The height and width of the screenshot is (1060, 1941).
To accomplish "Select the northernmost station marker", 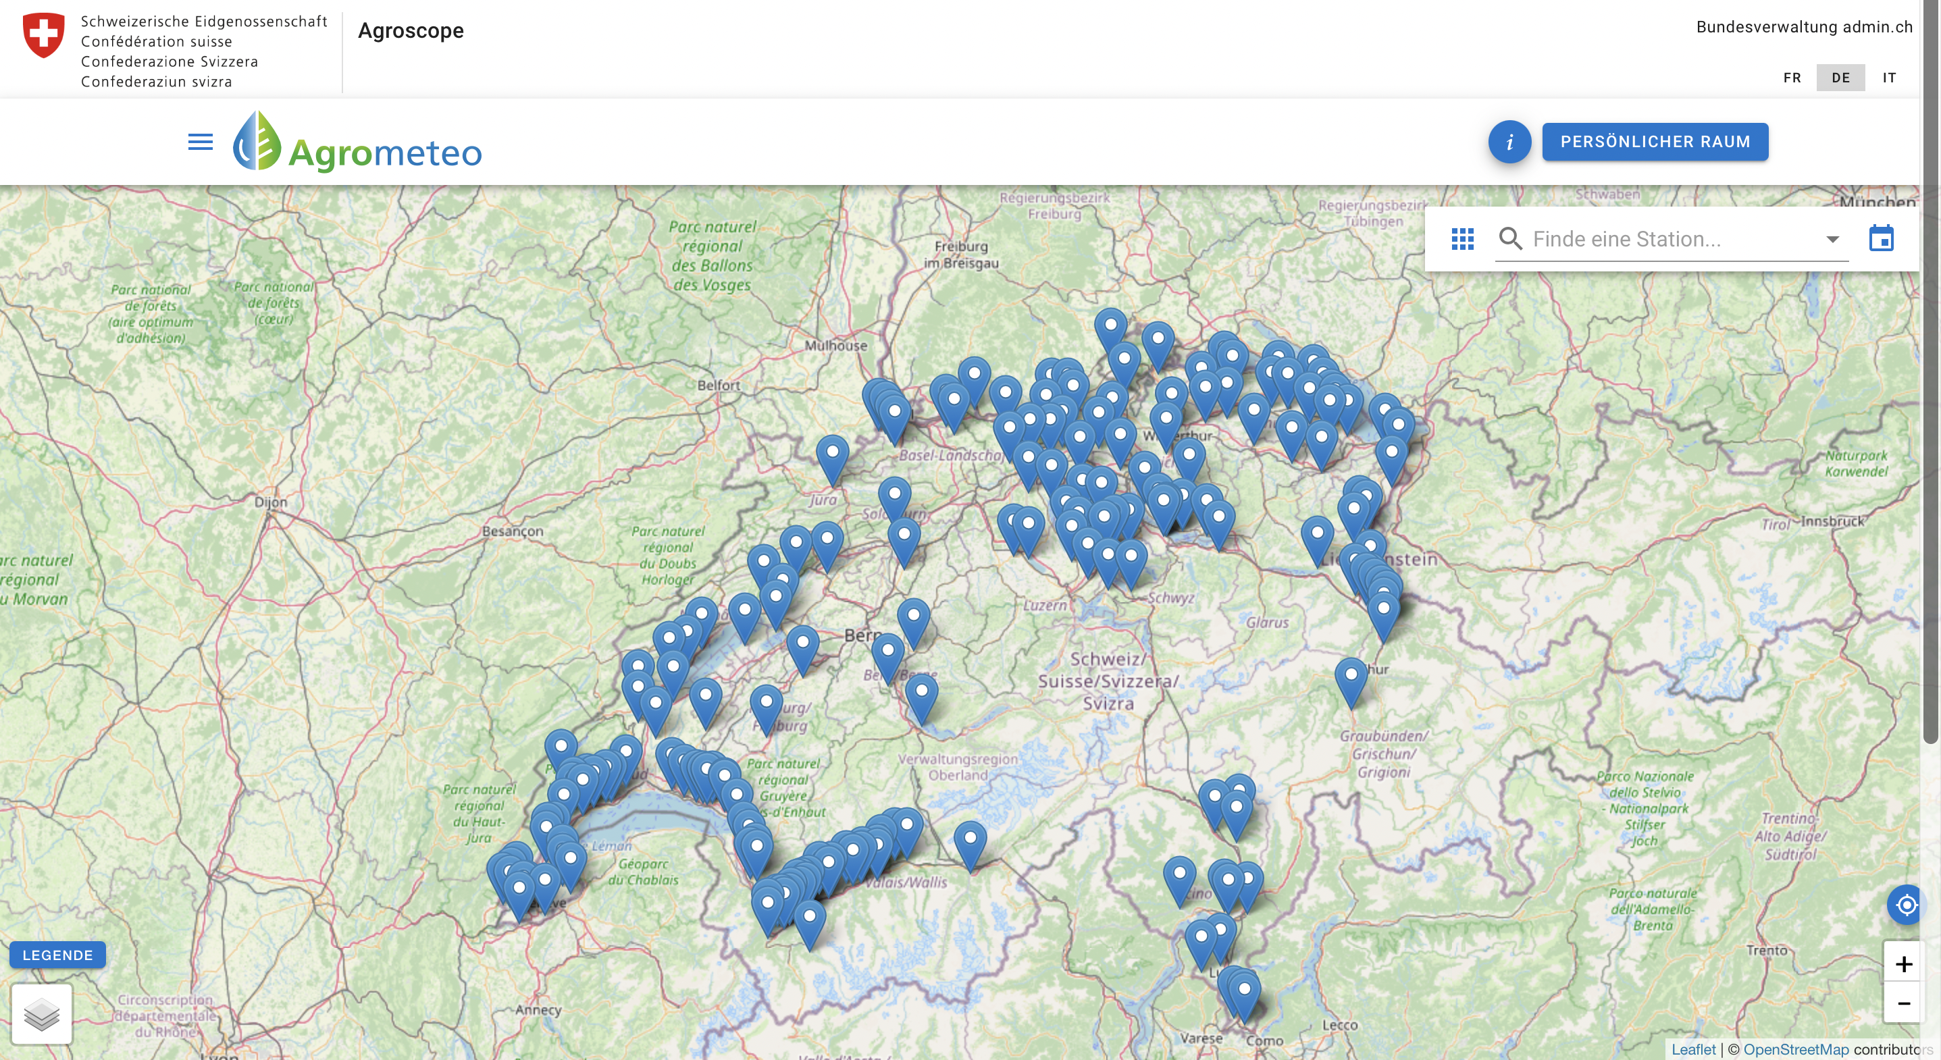I will pyautogui.click(x=1111, y=332).
